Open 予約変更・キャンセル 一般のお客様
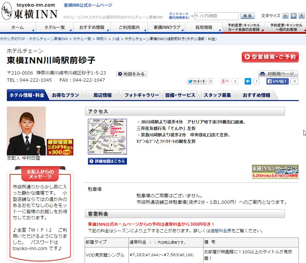This screenshot has height=263, width=306. [286, 27]
